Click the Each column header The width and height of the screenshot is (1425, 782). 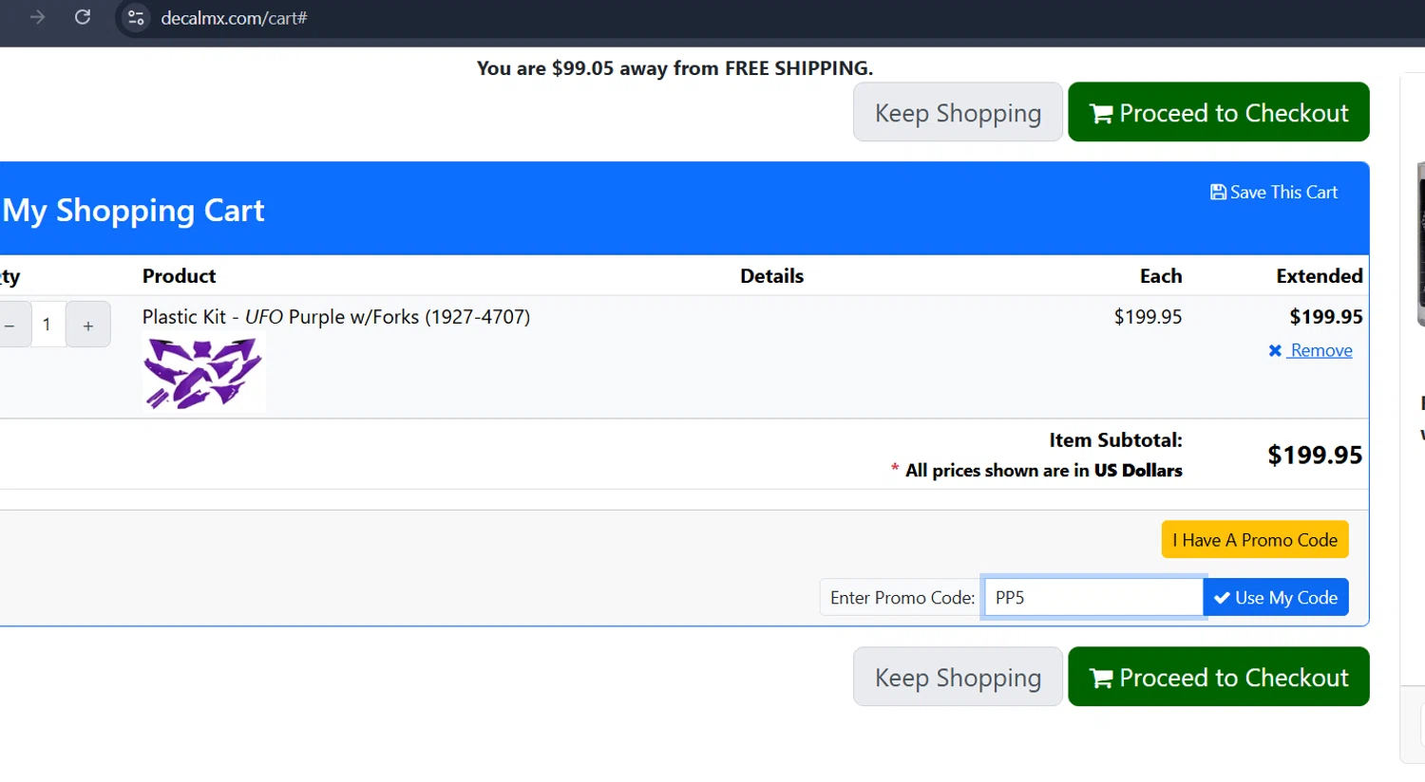[1161, 276]
